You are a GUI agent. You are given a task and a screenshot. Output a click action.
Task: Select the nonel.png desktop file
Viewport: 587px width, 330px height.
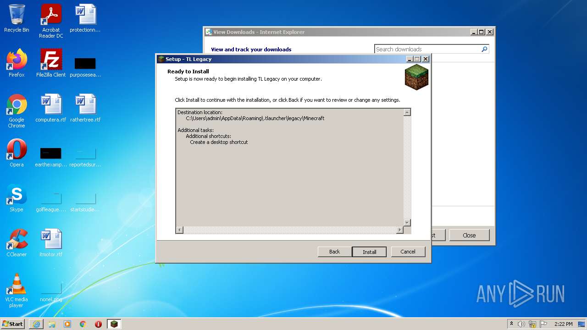pyautogui.click(x=51, y=291)
